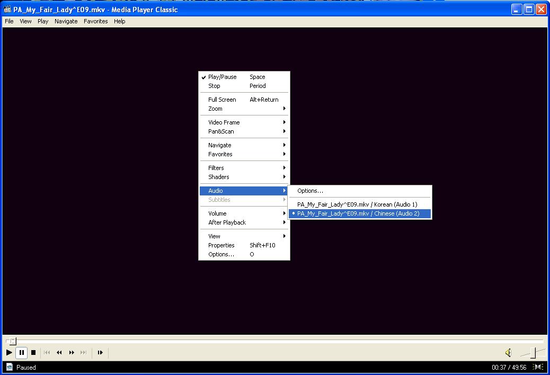Open the Play menu
The width and height of the screenshot is (550, 375).
tap(43, 21)
